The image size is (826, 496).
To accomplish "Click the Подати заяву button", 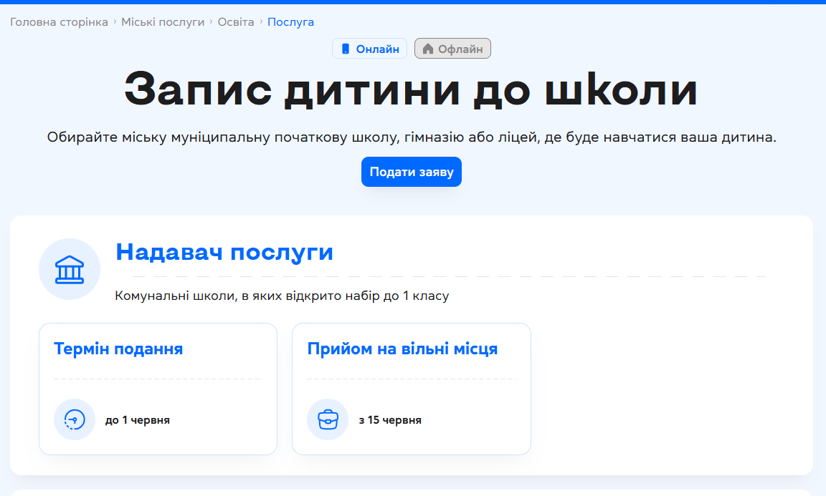I will (x=412, y=172).
